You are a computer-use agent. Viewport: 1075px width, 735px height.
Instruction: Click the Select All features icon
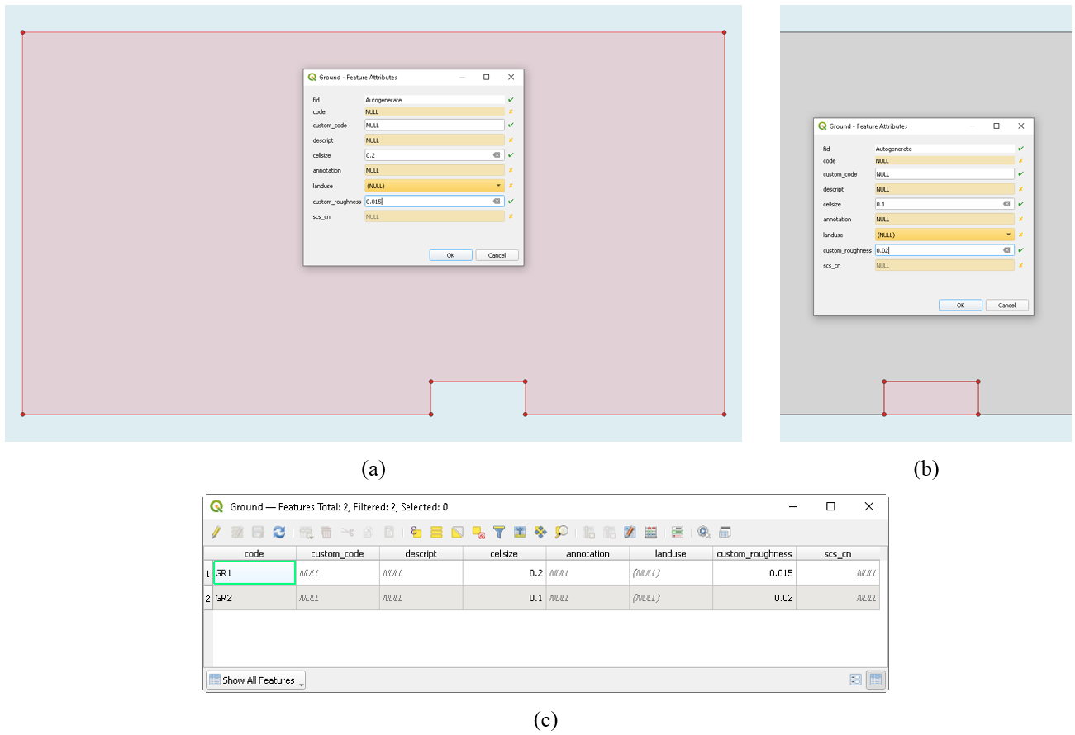pos(436,533)
